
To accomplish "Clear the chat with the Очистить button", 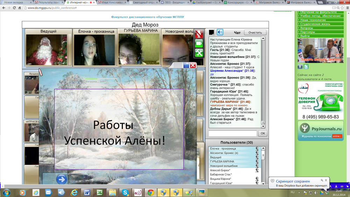I will click(255, 32).
